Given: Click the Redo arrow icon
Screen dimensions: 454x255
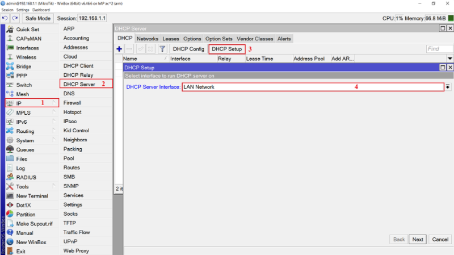Looking at the screenshot, I should pyautogui.click(x=15, y=19).
